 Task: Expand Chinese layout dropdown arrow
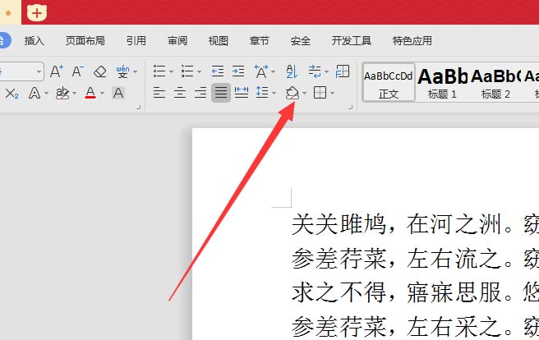(x=274, y=72)
